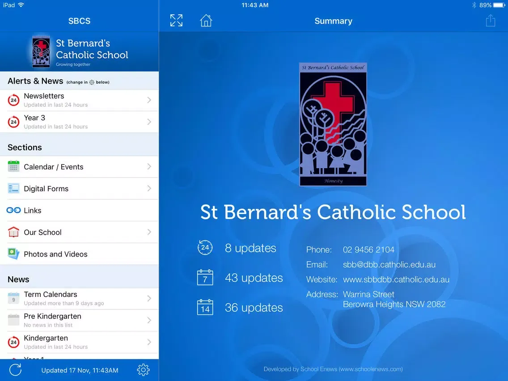
Task: Tap the 'Summary' header title
Action: click(334, 21)
